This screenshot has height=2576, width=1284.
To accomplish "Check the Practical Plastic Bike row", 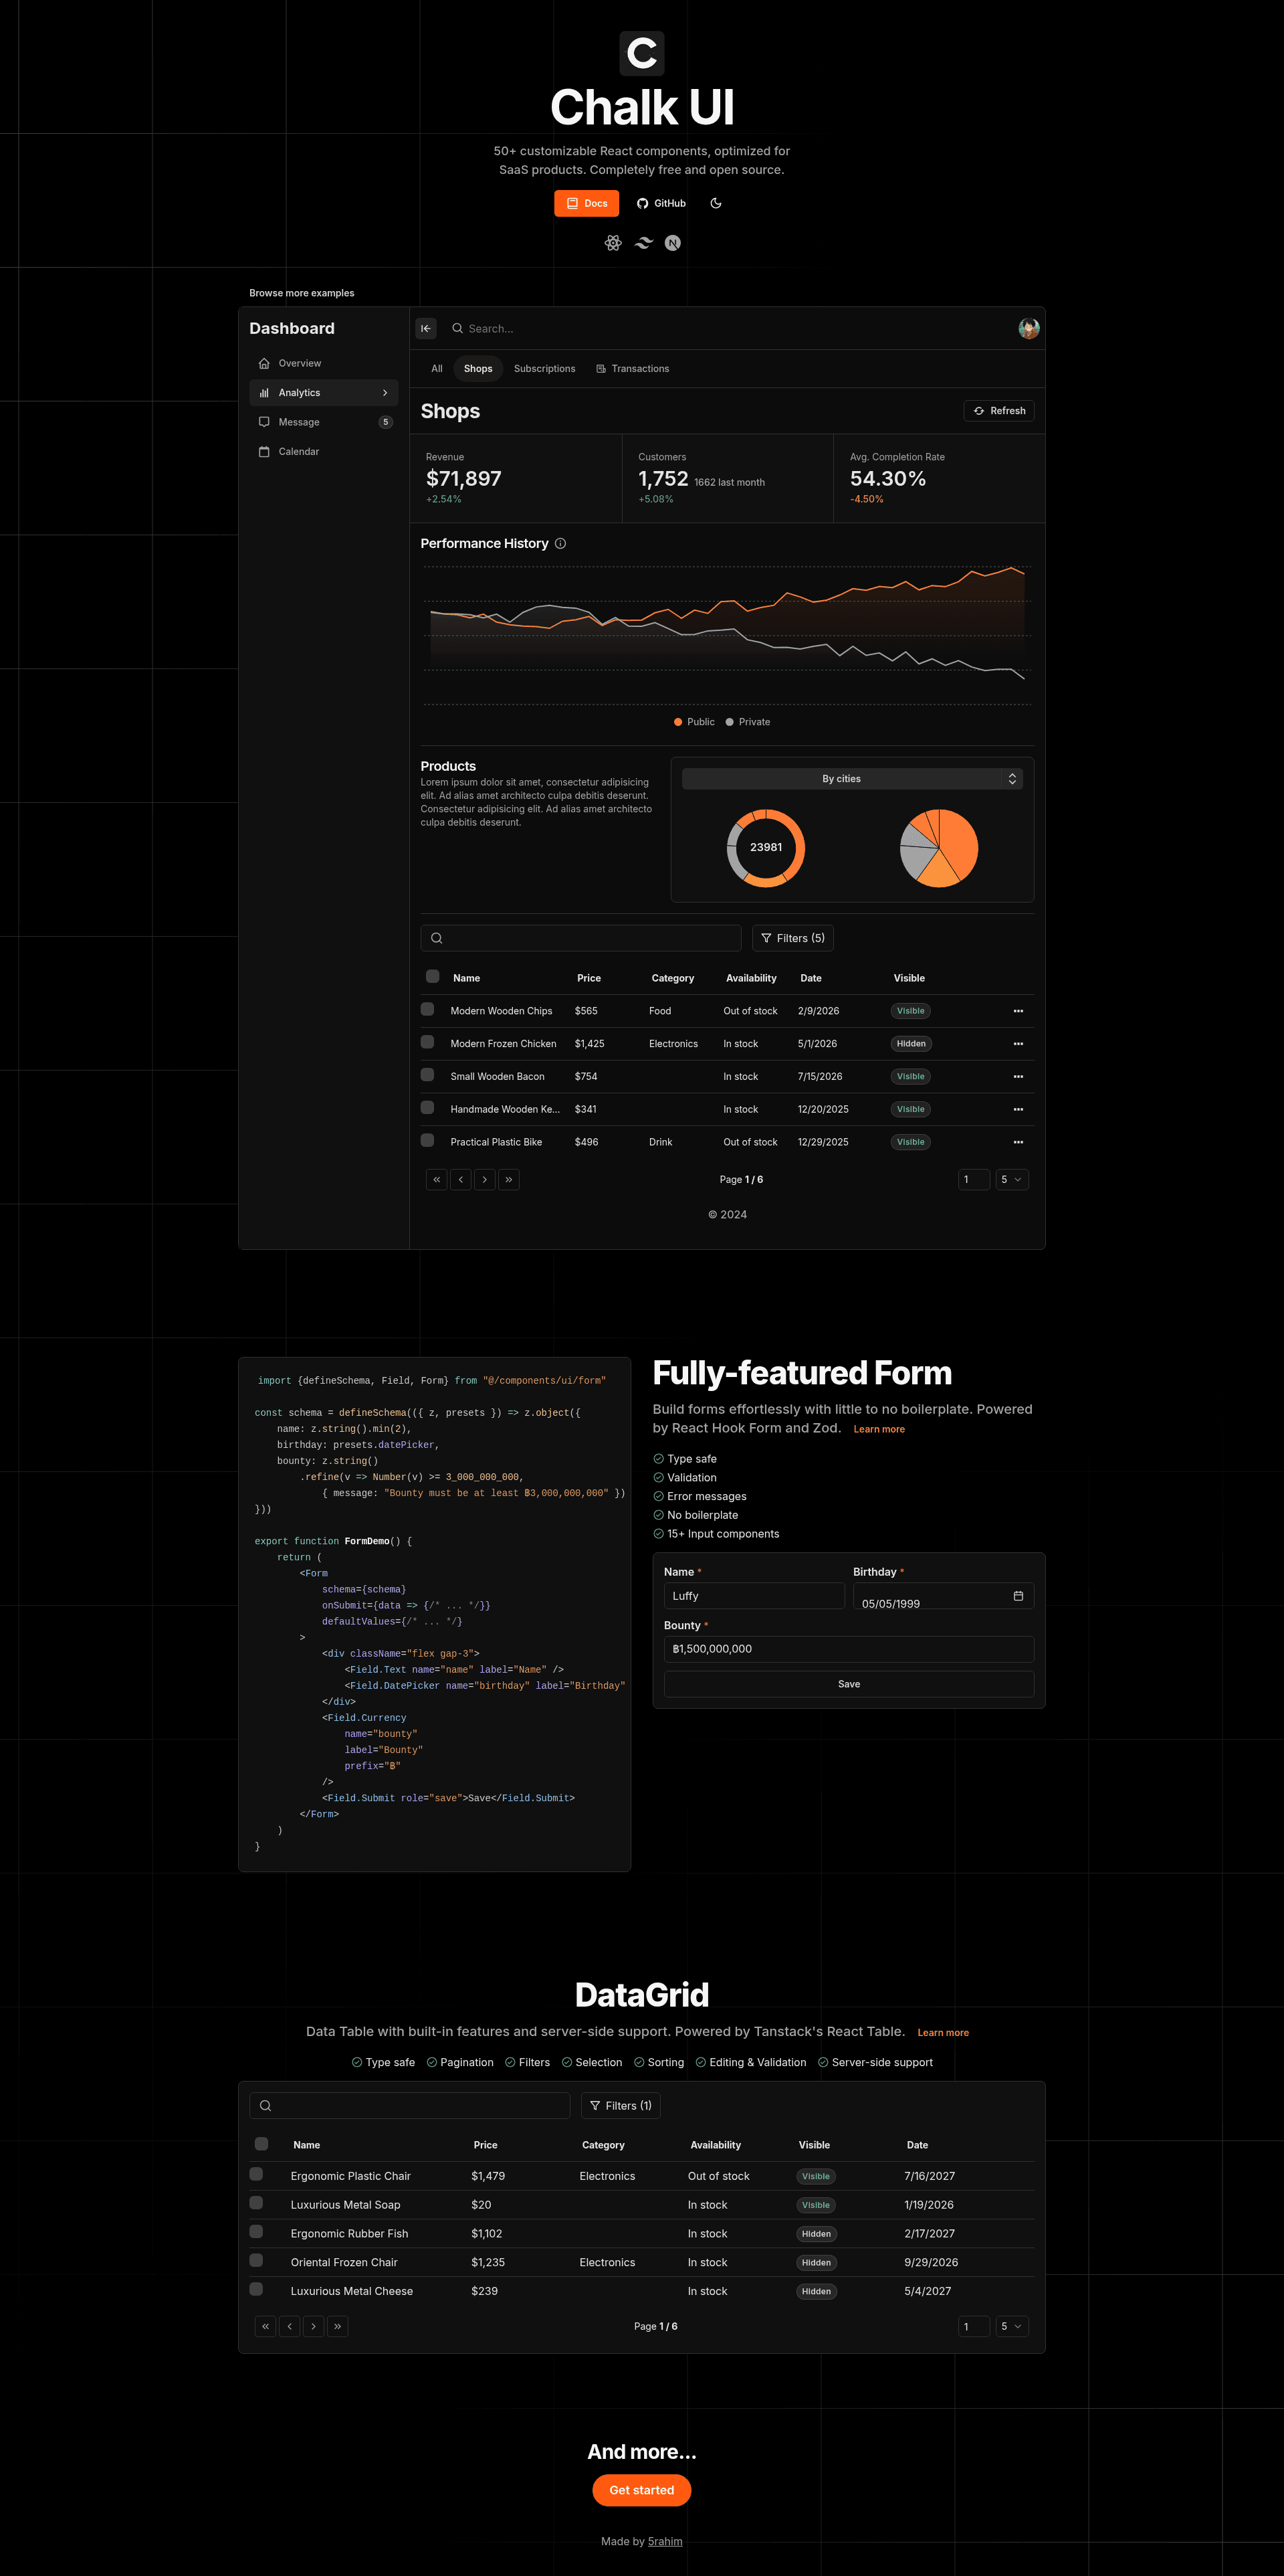I will coord(428,1140).
